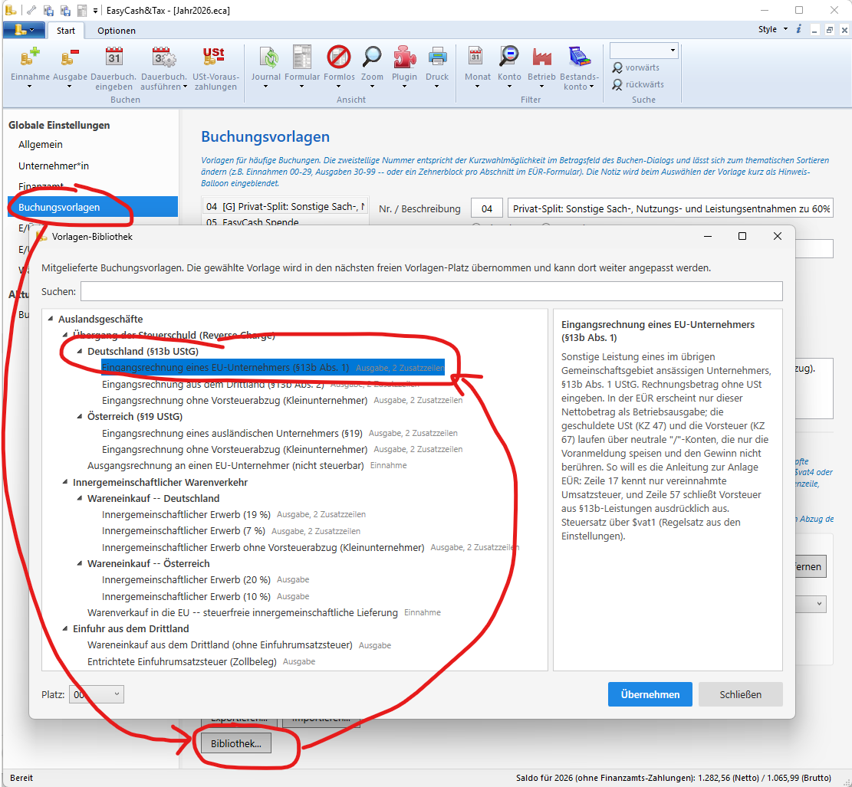Open the Ausgabe booking tool
The height and width of the screenshot is (787, 852).
coord(70,66)
